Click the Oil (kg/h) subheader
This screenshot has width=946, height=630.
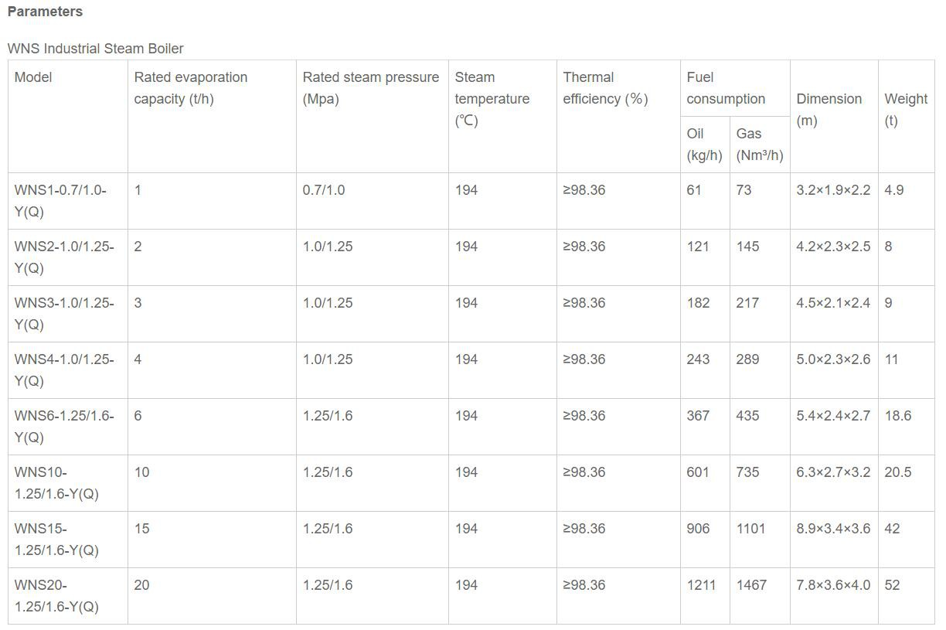coord(704,145)
